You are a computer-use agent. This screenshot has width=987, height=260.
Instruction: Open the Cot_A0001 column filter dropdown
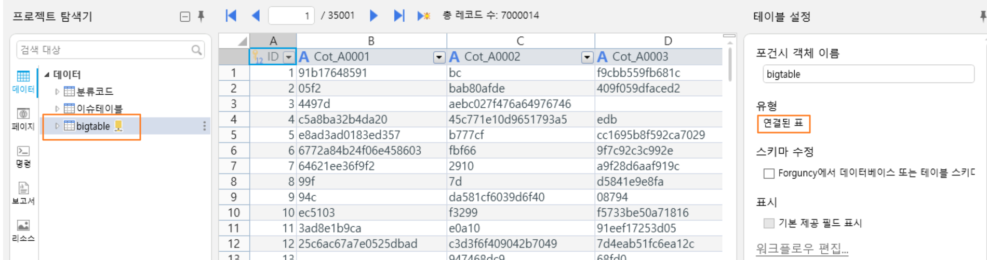439,57
